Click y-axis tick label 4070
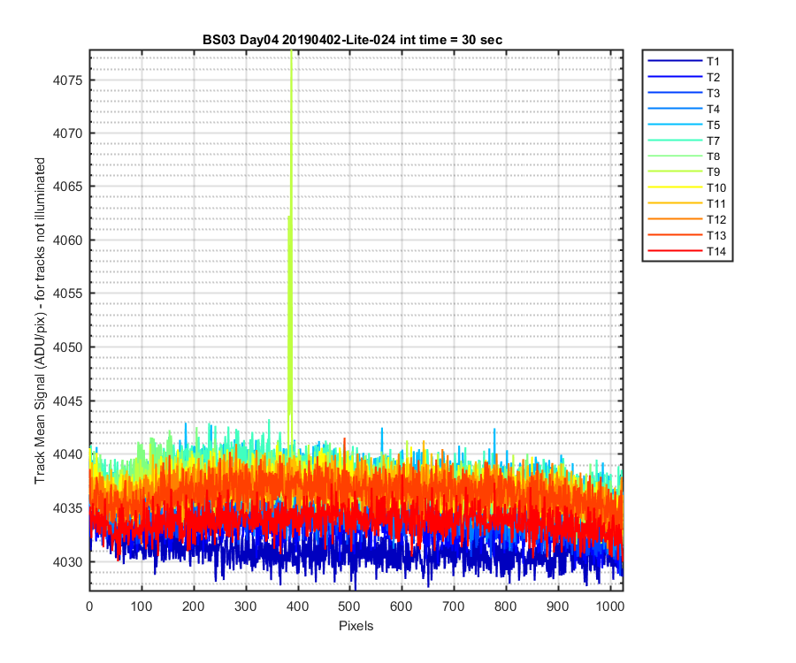This screenshot has width=796, height=663. click(67, 133)
